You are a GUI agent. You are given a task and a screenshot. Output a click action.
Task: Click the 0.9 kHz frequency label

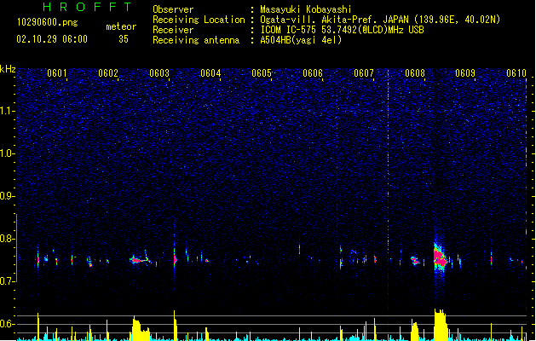click(8, 196)
